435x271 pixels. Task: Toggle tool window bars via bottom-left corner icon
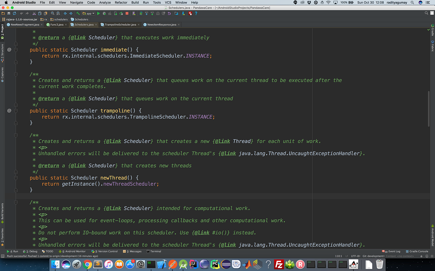(3, 256)
